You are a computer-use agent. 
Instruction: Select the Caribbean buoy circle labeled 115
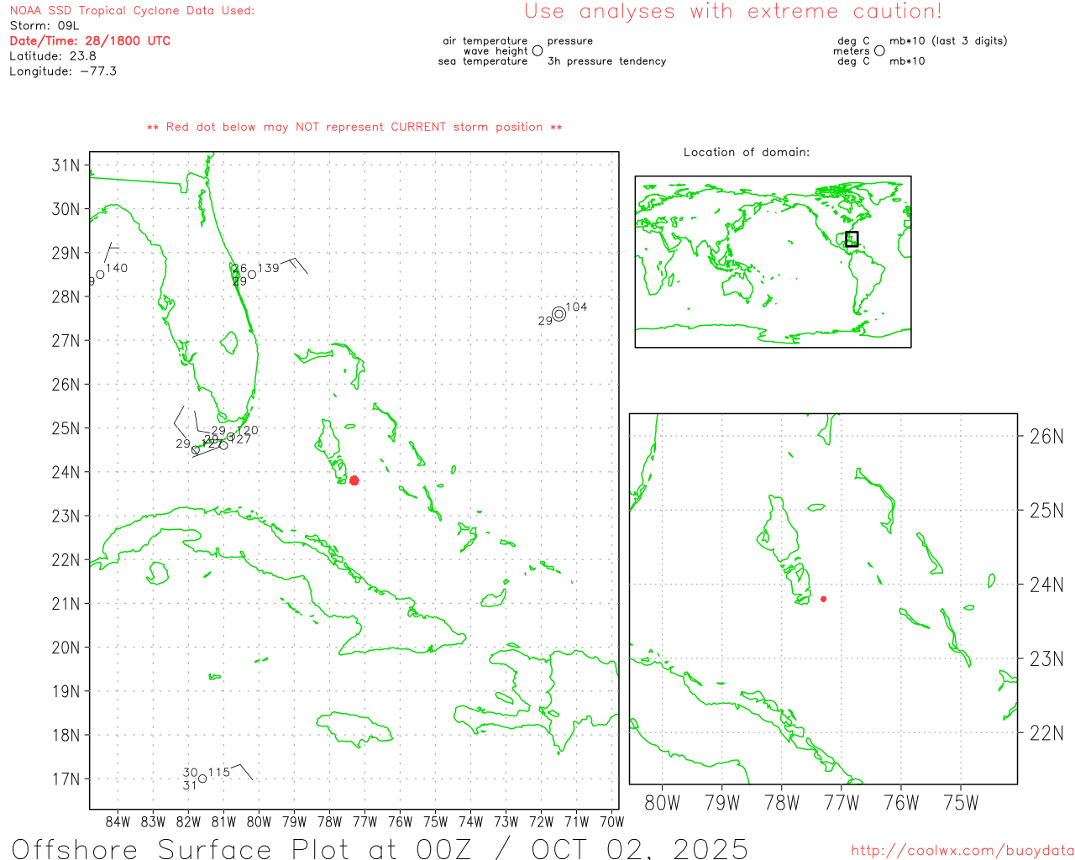(x=202, y=779)
